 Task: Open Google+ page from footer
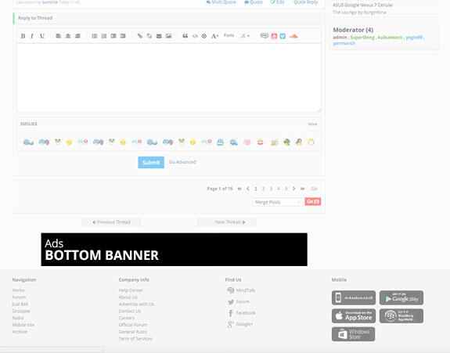click(240, 324)
